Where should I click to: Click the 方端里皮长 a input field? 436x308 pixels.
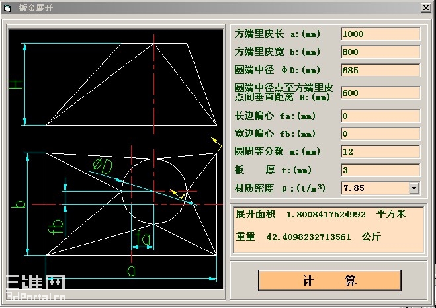(380, 34)
